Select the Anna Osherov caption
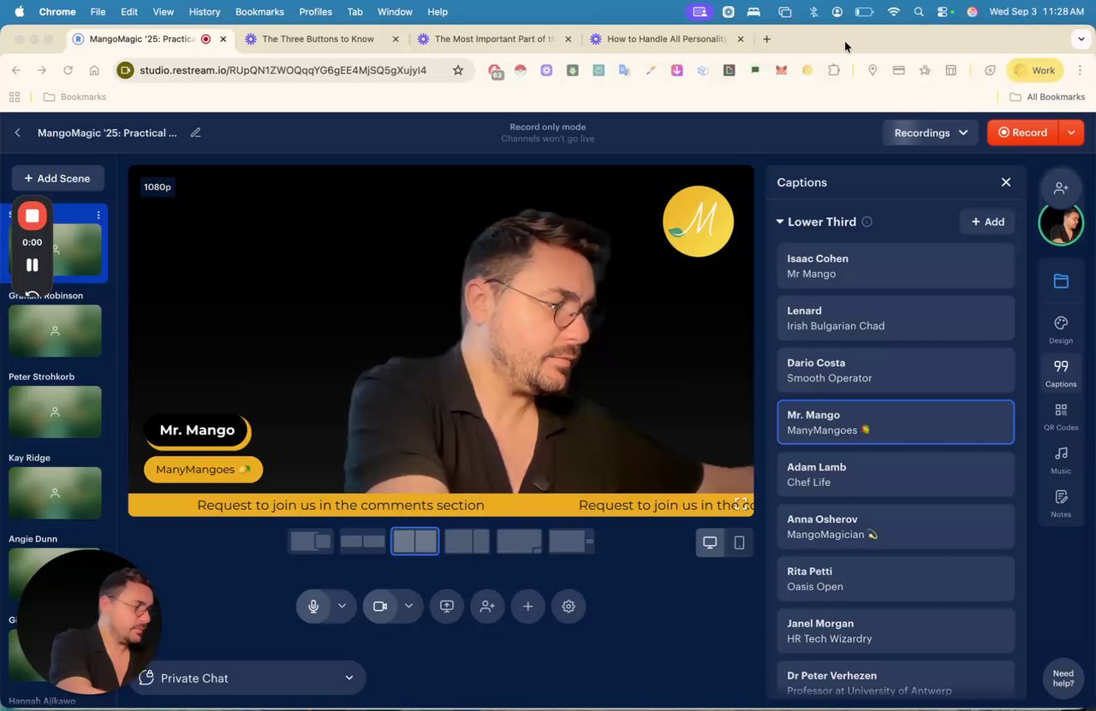 [896, 527]
